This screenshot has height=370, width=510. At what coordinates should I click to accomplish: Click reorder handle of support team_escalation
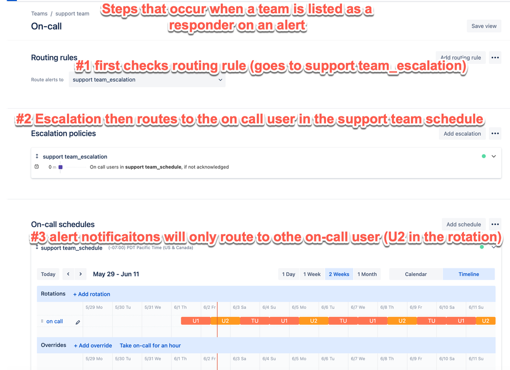click(x=37, y=156)
